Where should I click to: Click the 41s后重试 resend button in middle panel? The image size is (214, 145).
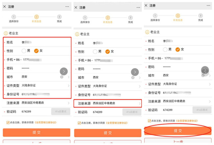pyautogui.click(x=132, y=112)
